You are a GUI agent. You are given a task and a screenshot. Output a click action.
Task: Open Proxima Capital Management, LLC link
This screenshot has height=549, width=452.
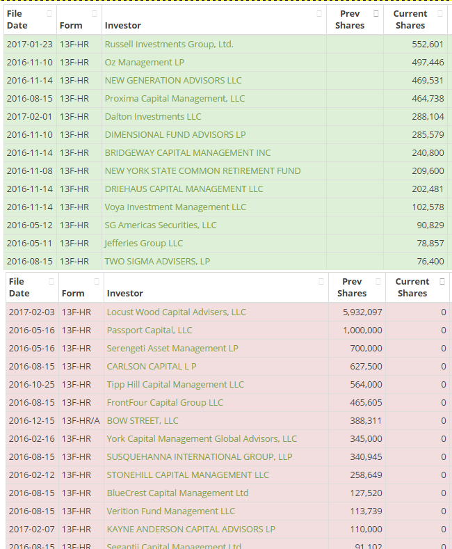(x=175, y=99)
